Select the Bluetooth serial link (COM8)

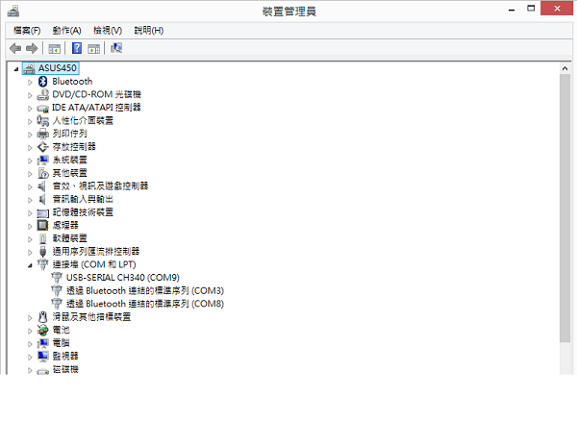coord(145,304)
